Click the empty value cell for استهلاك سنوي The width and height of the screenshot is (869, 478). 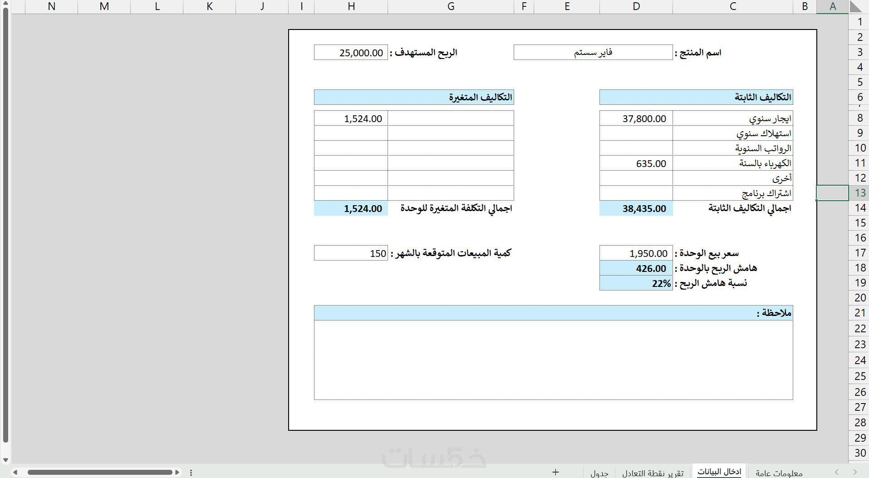(x=636, y=133)
